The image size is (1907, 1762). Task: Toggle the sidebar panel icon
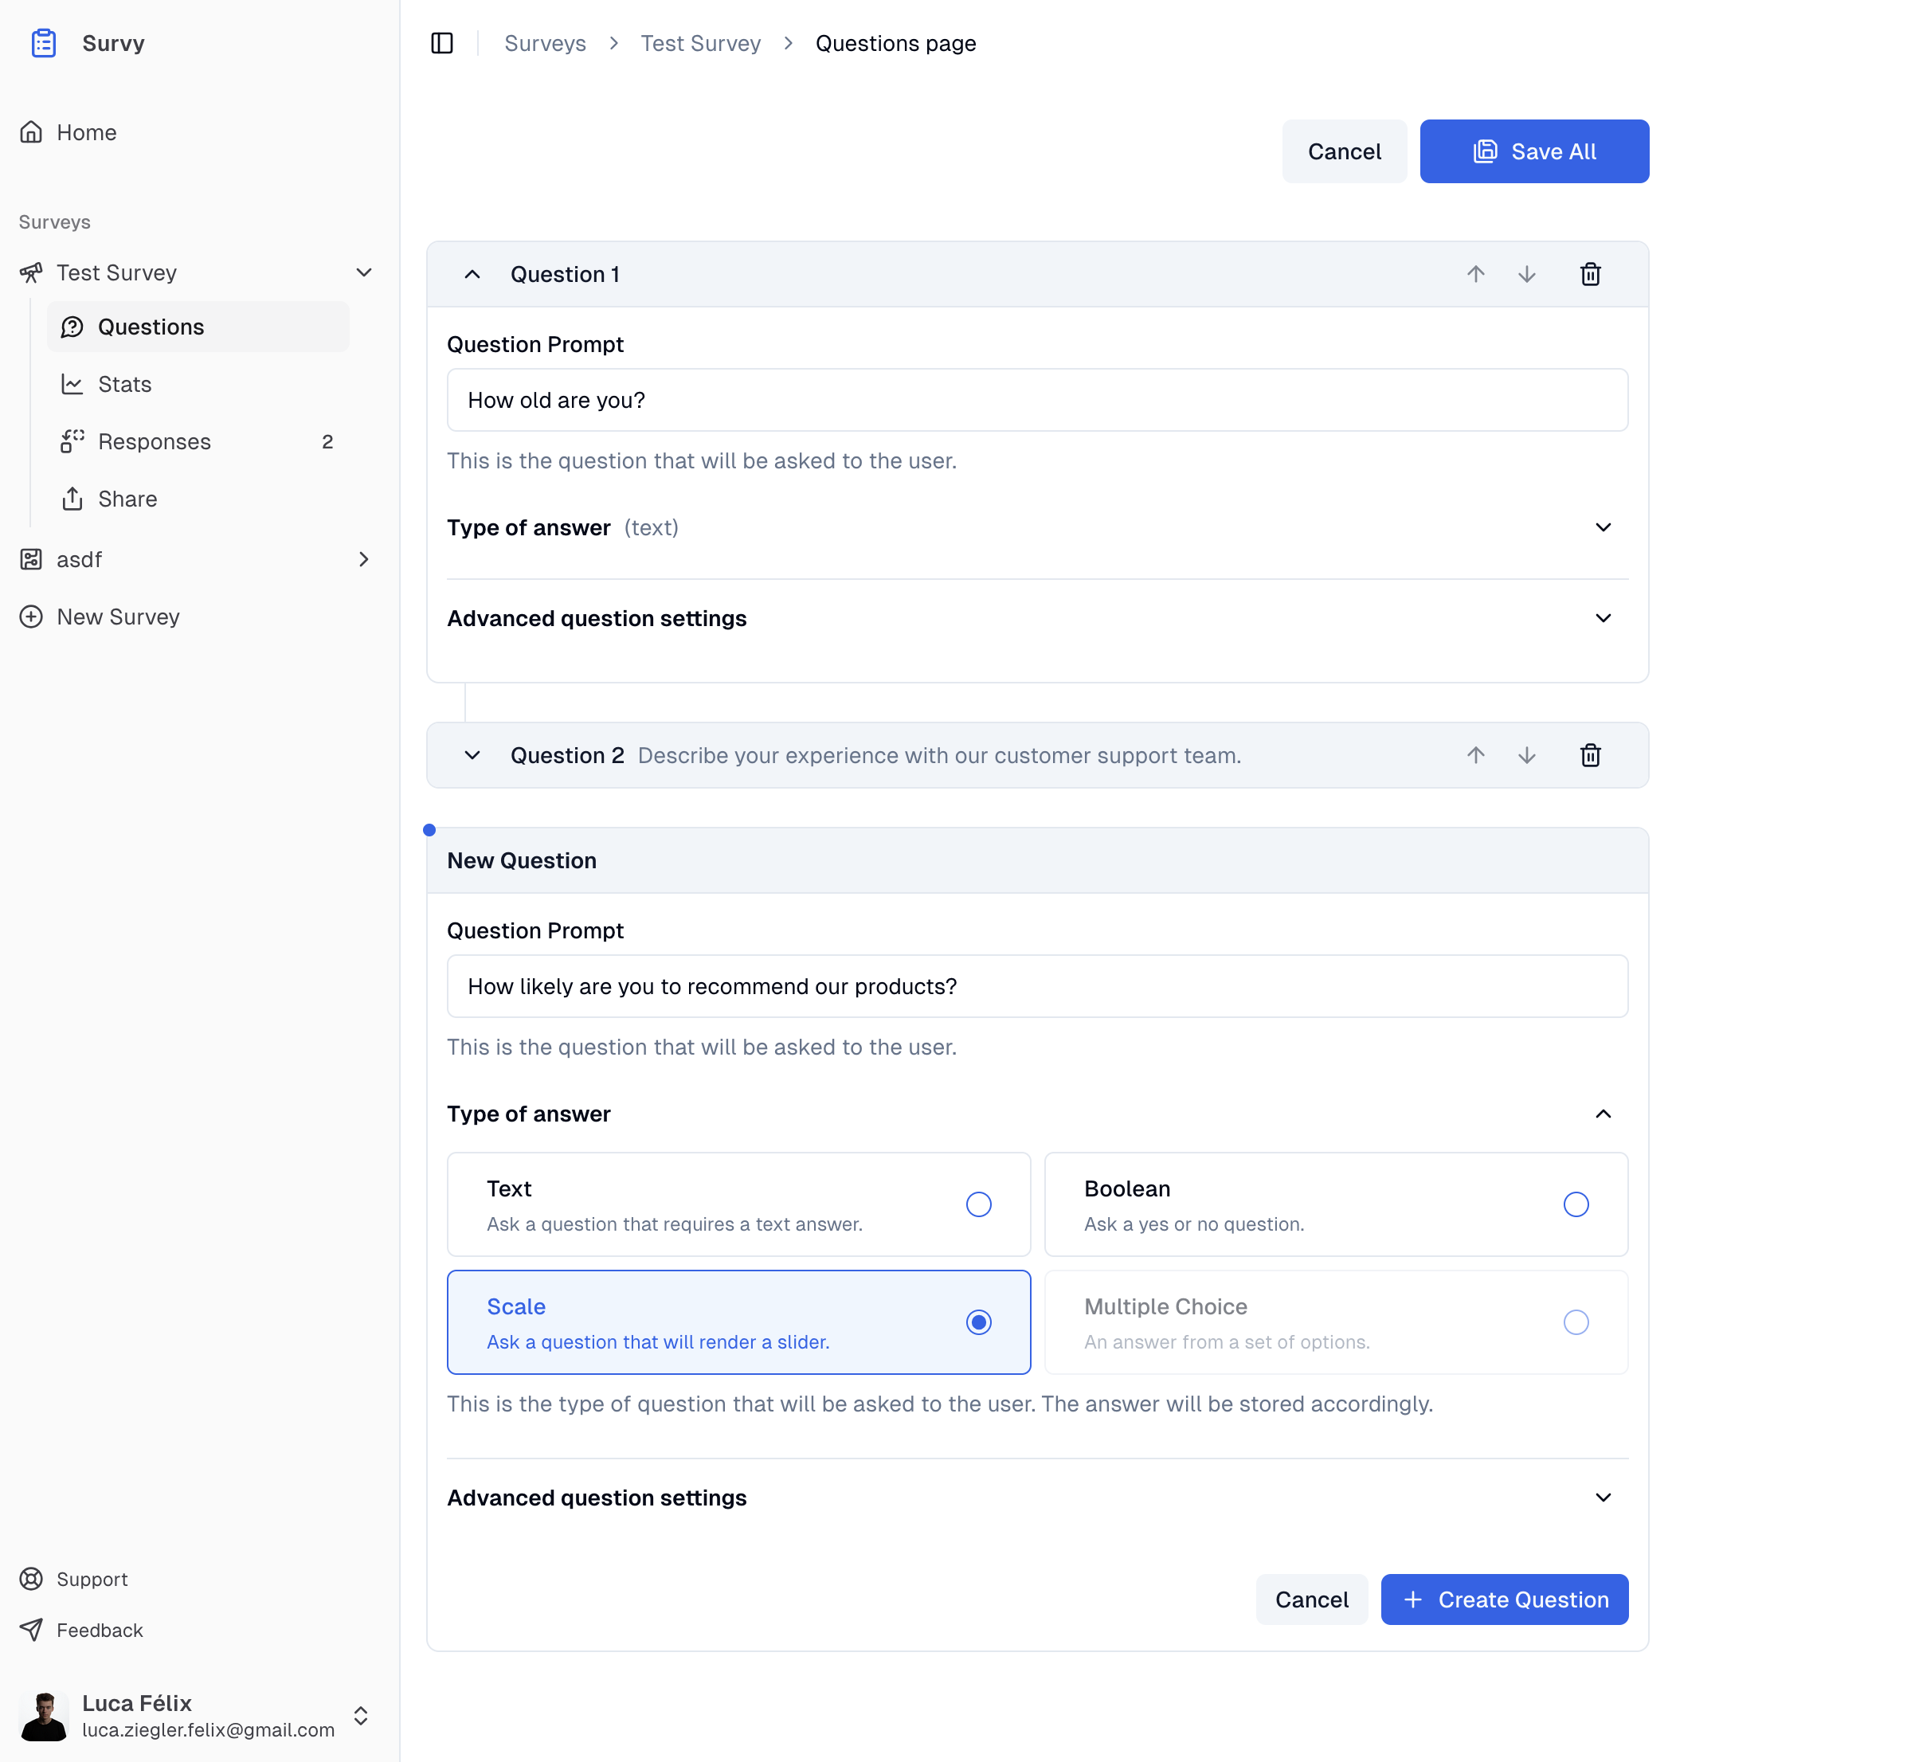pyautogui.click(x=441, y=43)
